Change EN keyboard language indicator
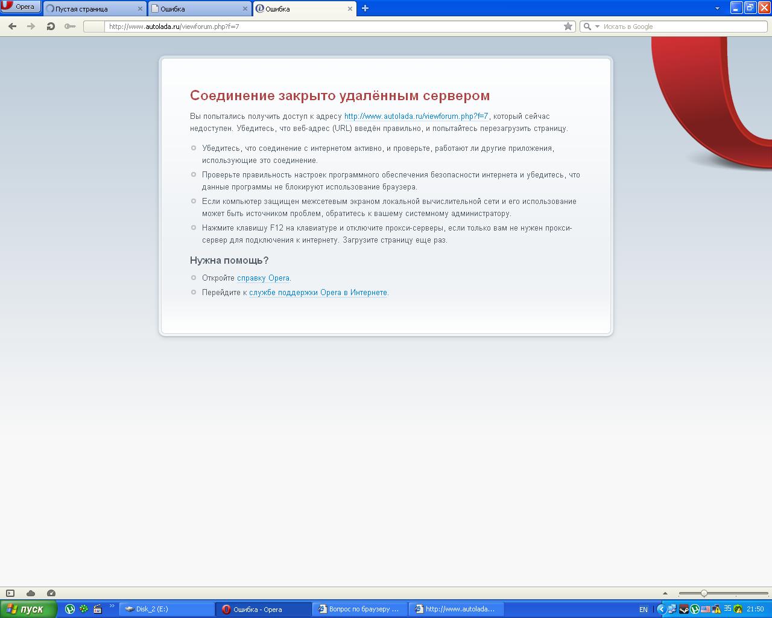Screen dimensions: 772x618 coord(644,609)
